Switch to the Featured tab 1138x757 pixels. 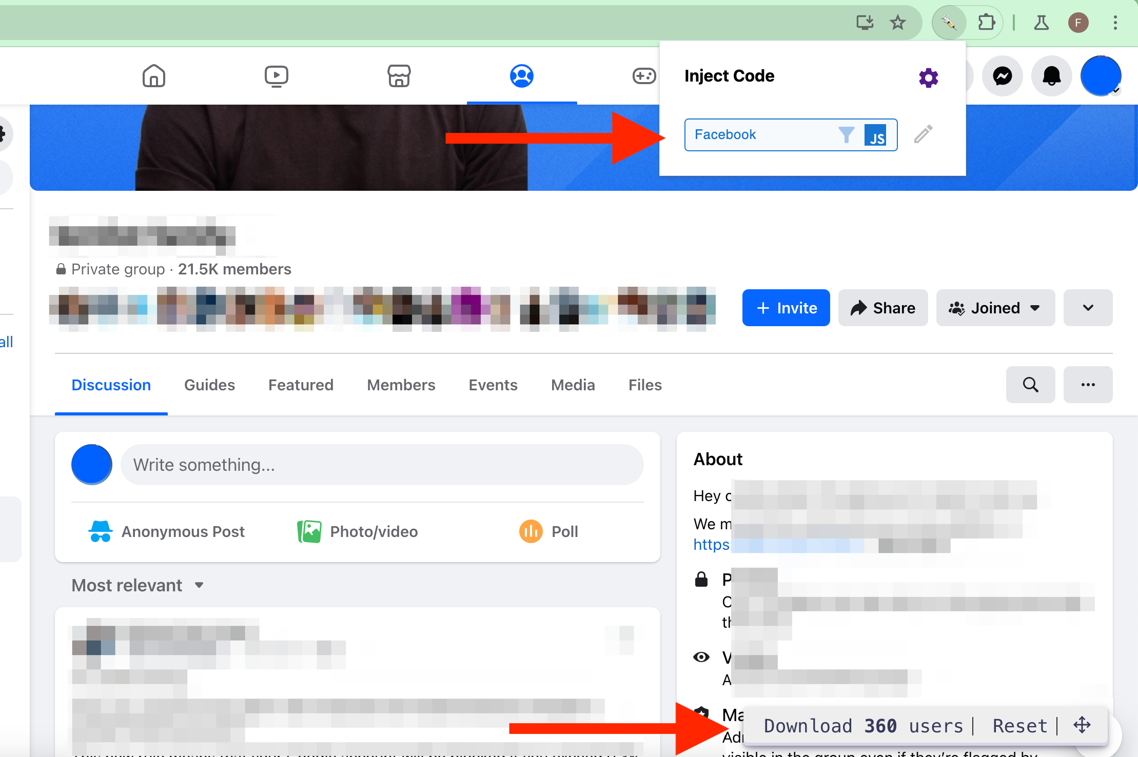click(301, 385)
